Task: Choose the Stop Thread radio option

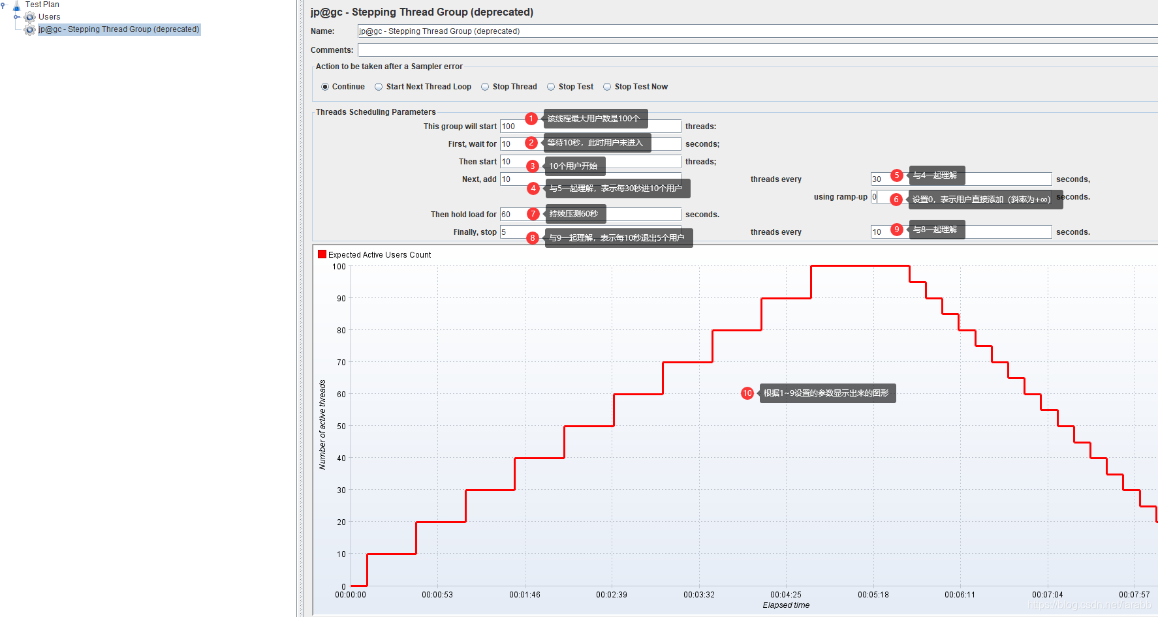Action: 485,87
